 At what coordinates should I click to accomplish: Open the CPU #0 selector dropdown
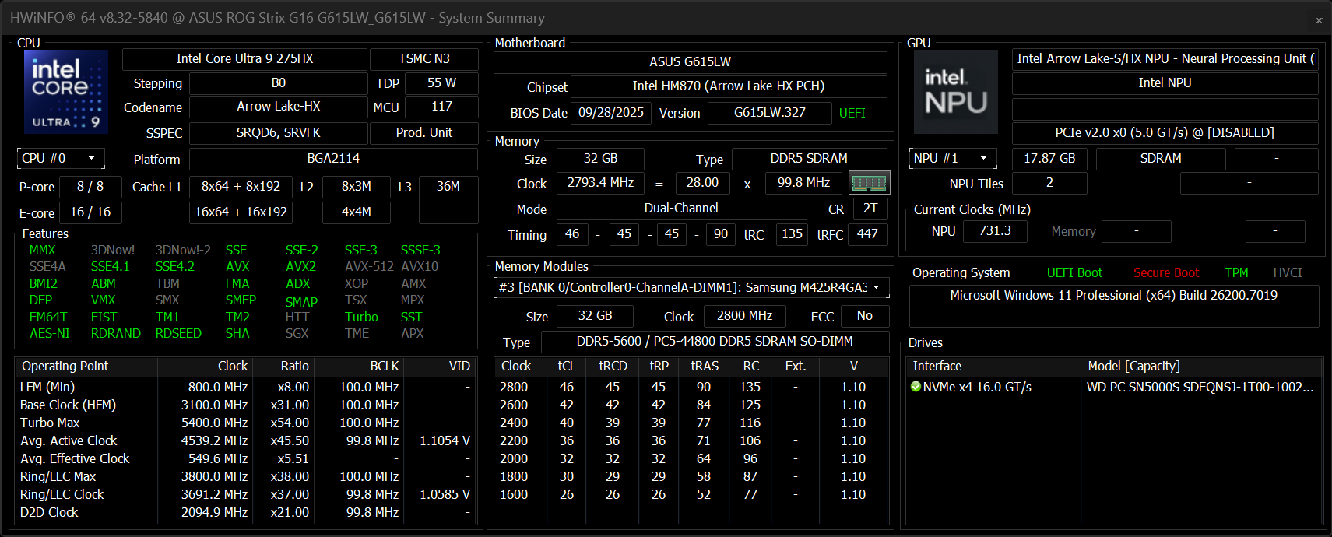click(x=61, y=159)
